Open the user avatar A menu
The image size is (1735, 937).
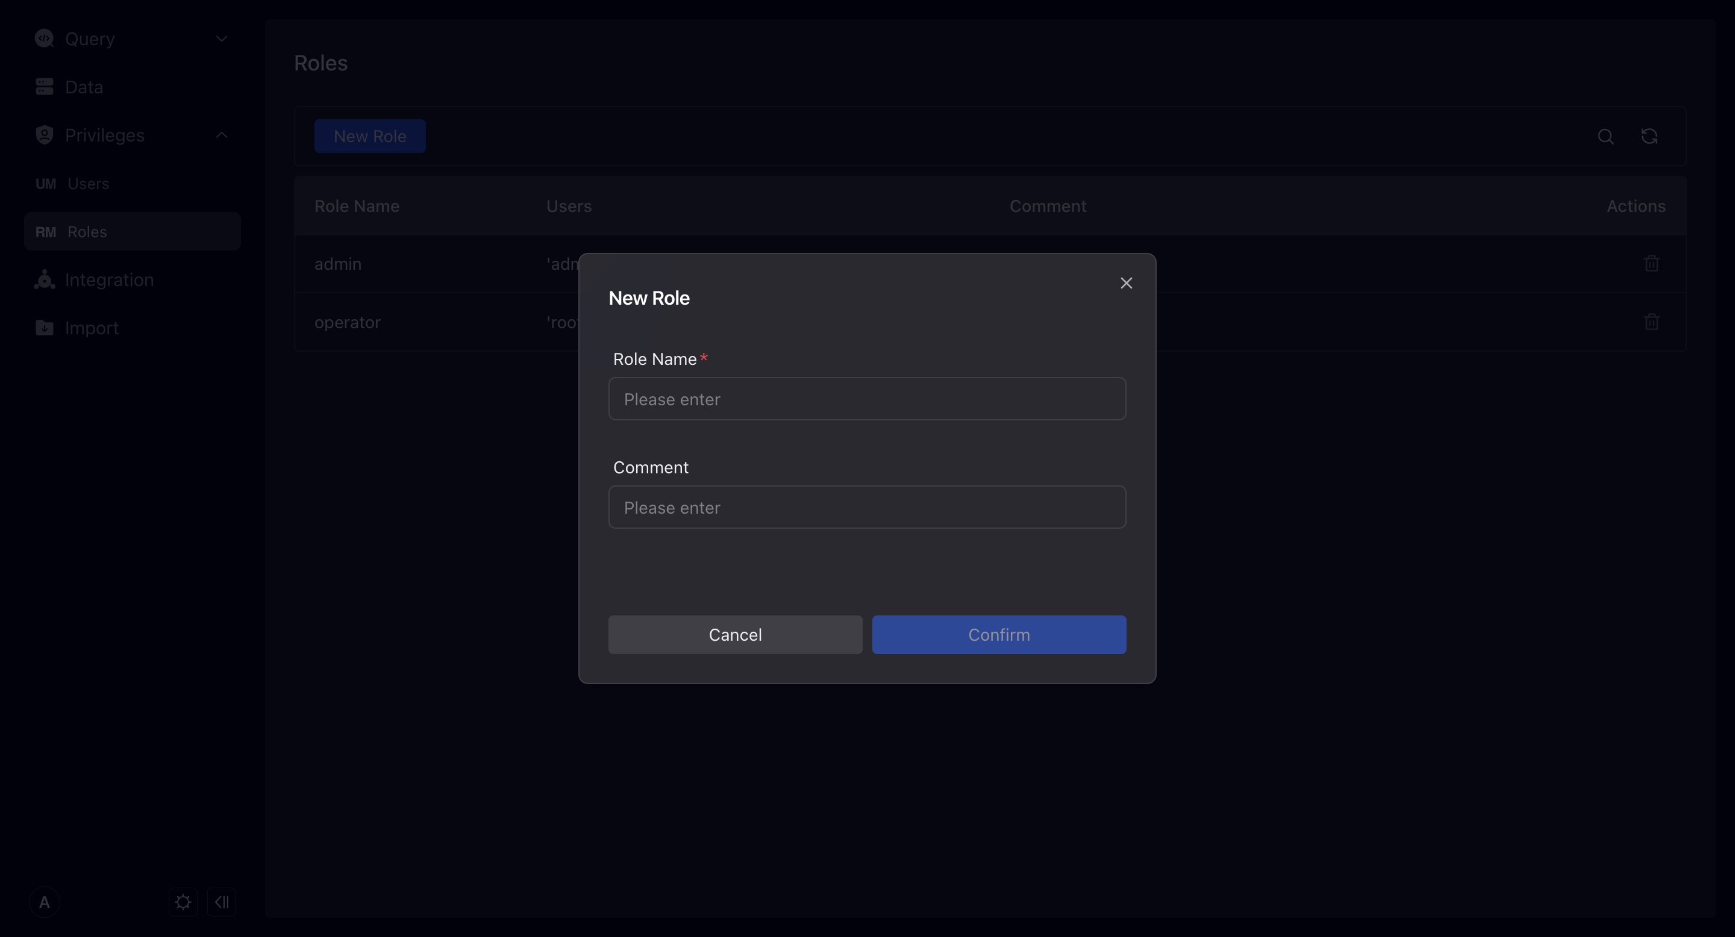pos(45,902)
